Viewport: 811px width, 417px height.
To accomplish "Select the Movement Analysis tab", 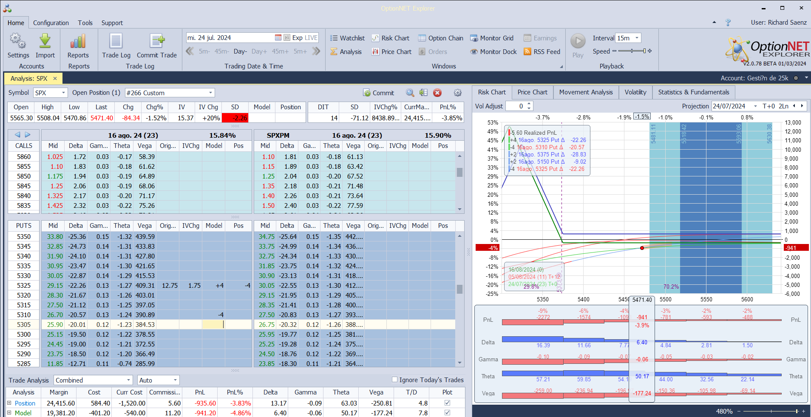I will pos(586,92).
